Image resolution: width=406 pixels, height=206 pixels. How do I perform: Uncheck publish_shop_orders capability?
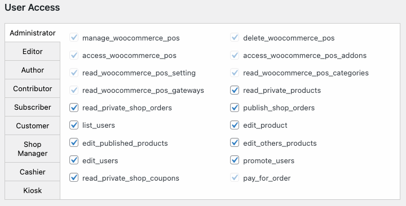[235, 108]
